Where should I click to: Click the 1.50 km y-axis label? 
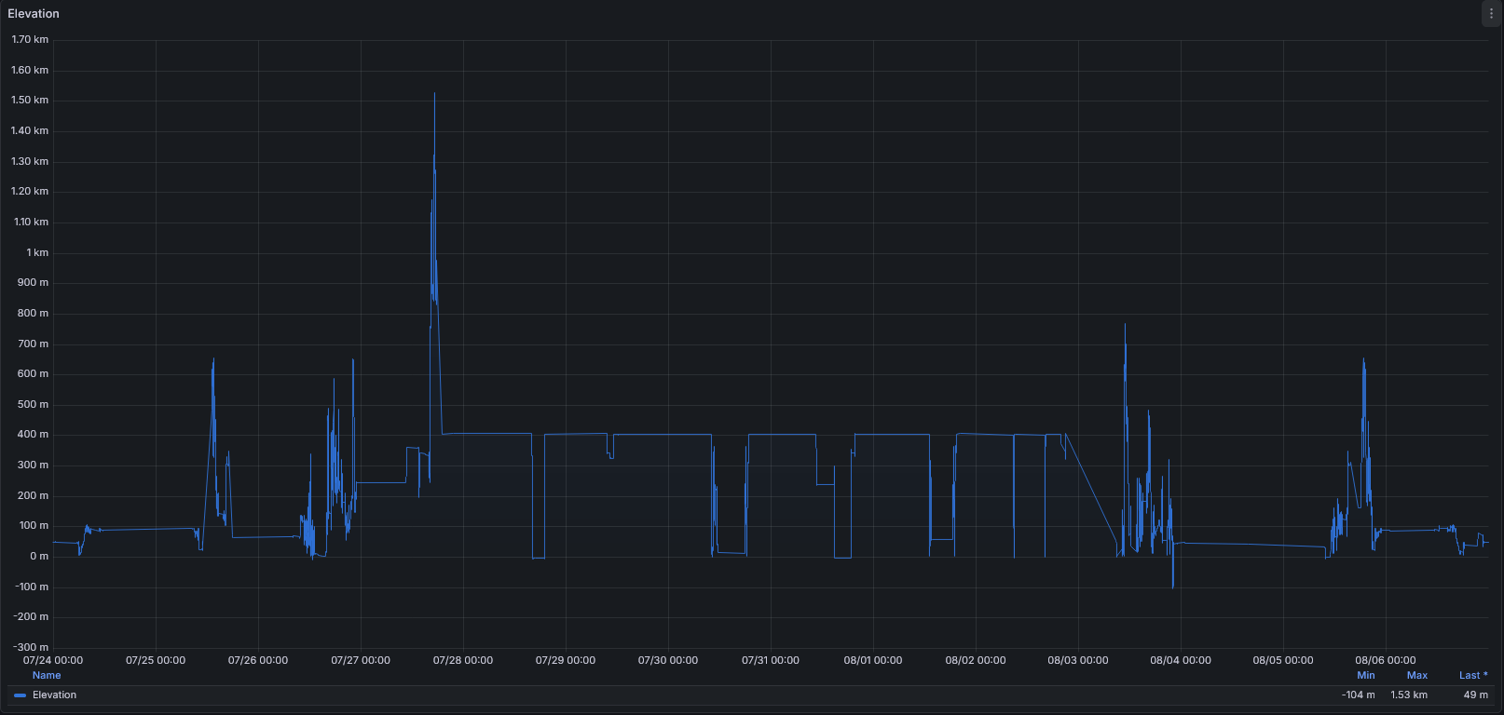coord(30,101)
